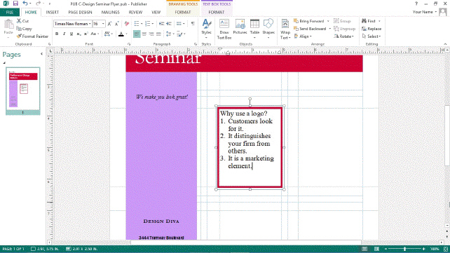
Task: Increase font size with Grow Font icon
Action: [x=109, y=24]
